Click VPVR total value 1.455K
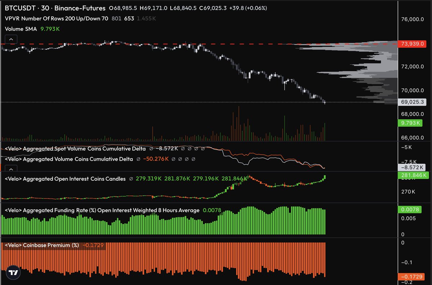The image size is (432, 285). 146,18
